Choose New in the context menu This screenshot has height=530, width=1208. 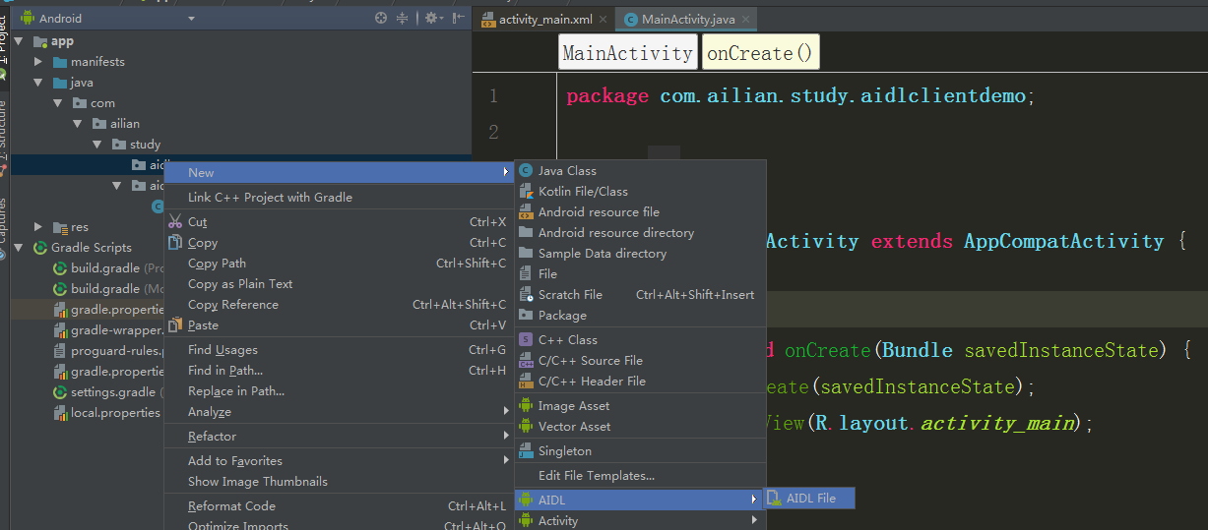pos(340,172)
